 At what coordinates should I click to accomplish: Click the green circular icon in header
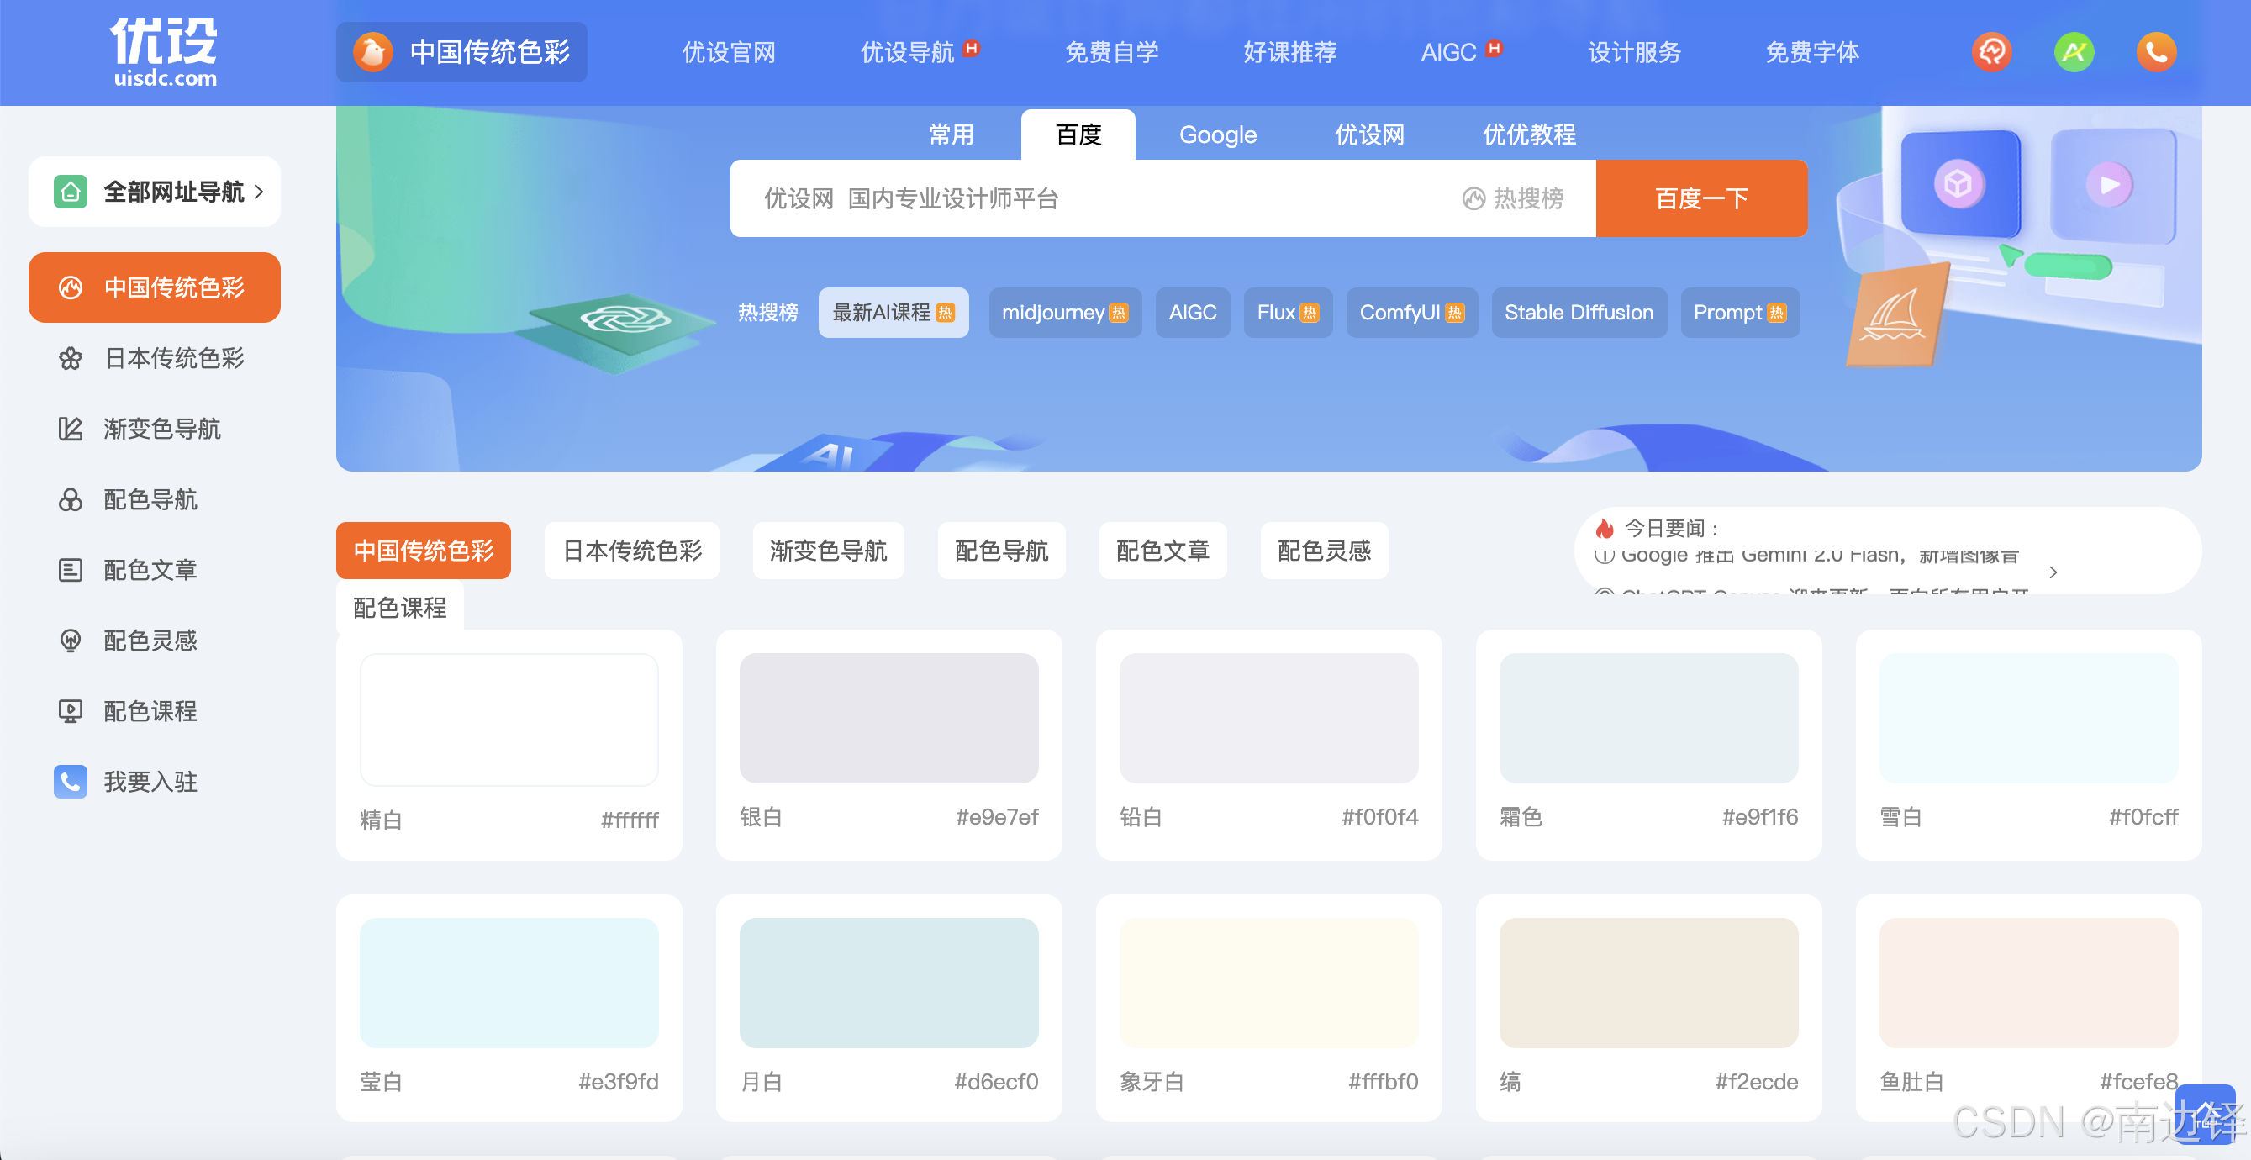(2074, 52)
